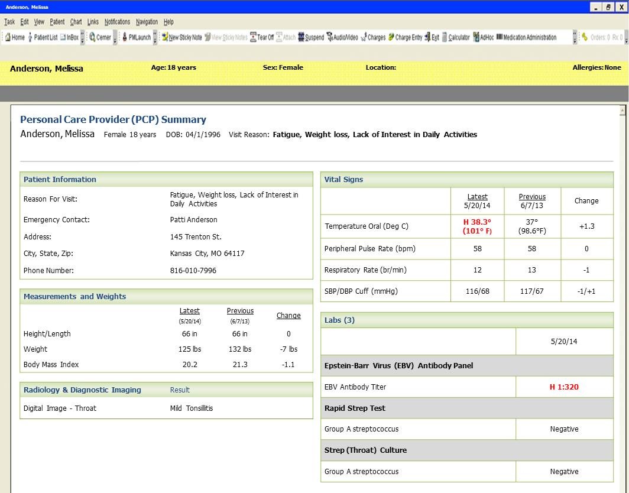Click the high temperature value H 38.3°
Viewport: 629px width, 493px height.
[477, 222]
